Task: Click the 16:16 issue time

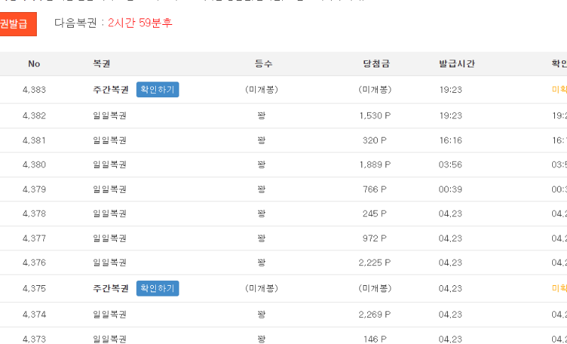Action: click(450, 140)
